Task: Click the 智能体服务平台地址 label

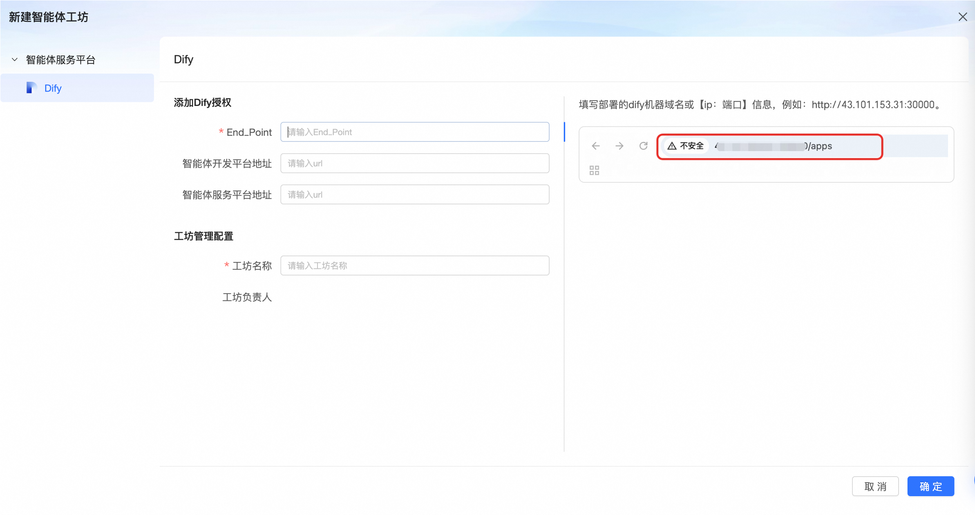Action: pyautogui.click(x=227, y=195)
